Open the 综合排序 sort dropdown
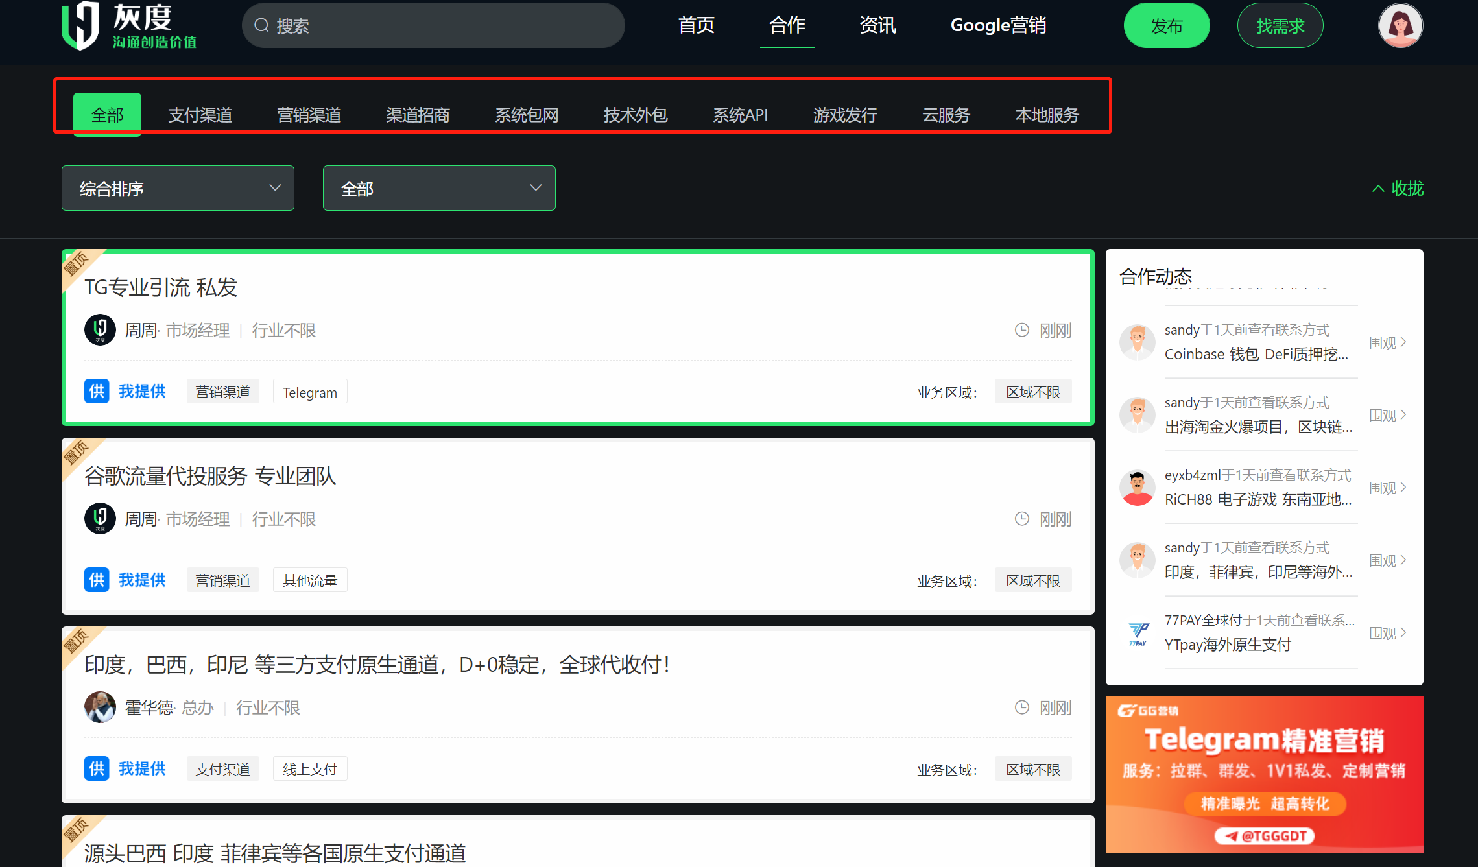Screen dimensions: 1478x867 click(x=178, y=188)
